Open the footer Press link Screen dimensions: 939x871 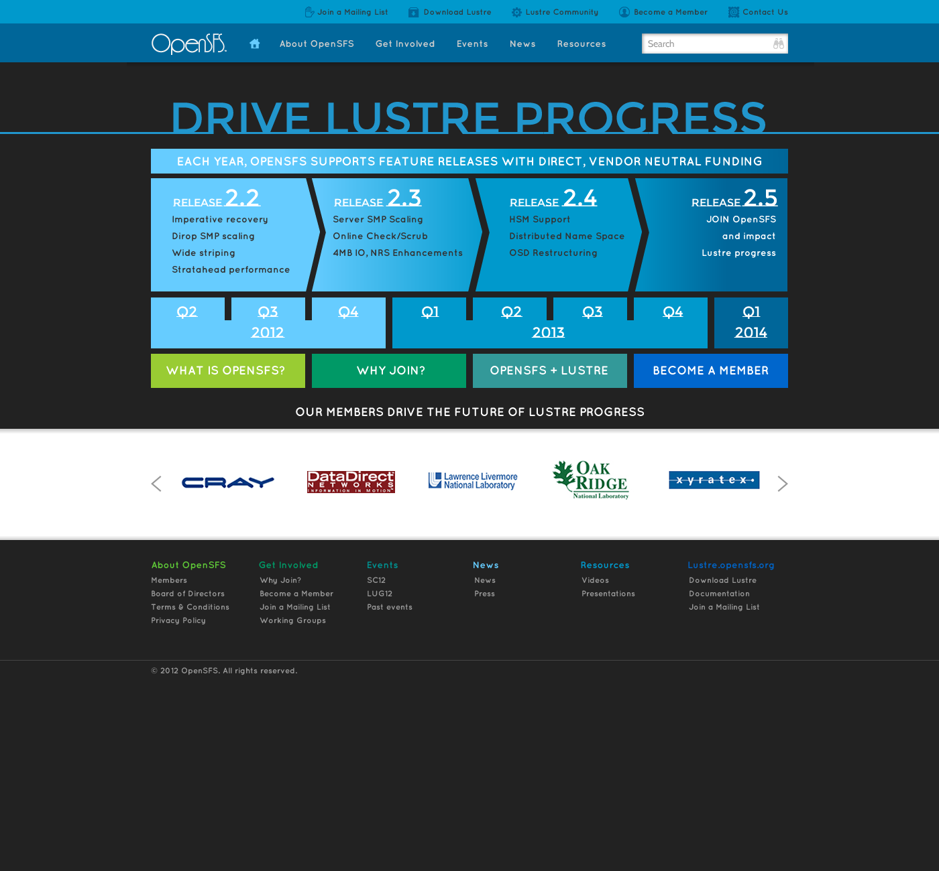(x=484, y=594)
